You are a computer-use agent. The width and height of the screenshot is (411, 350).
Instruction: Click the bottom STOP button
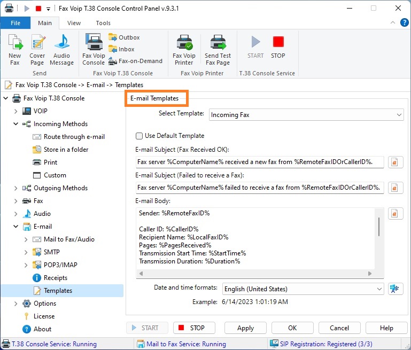[x=194, y=328]
